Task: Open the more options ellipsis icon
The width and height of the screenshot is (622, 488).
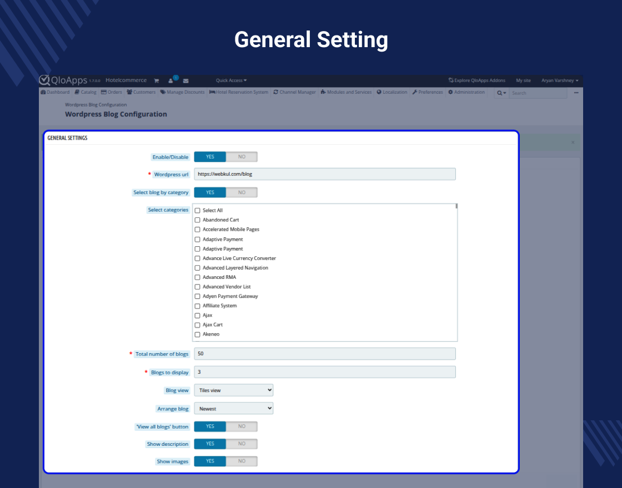Action: coord(576,93)
